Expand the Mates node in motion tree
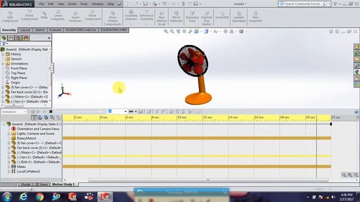Viewport: 360px width, 202px height. [x=9, y=167]
